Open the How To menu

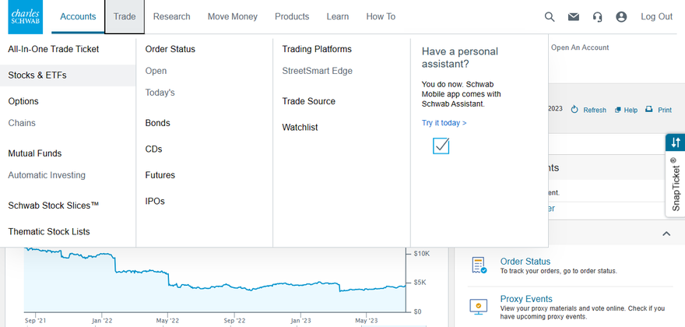pos(381,16)
